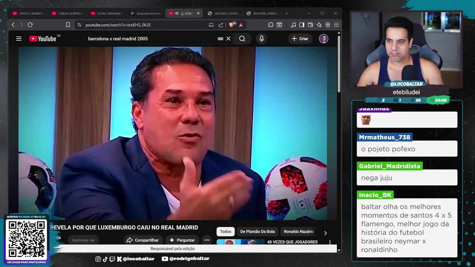Screen dimensions: 475x267
Task: Show more filter chips with arrow
Action: [325, 233]
